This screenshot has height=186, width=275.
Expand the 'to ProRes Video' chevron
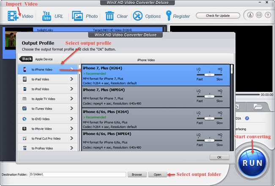point(71,148)
